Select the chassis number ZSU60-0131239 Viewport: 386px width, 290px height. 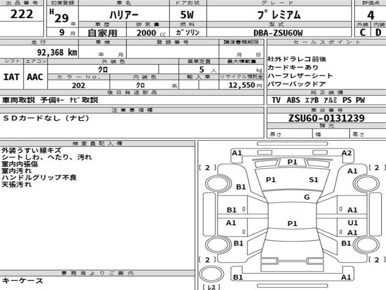(327, 118)
